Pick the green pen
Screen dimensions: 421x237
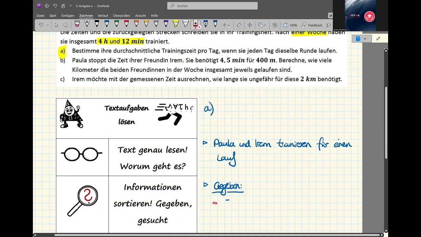pos(116,24)
